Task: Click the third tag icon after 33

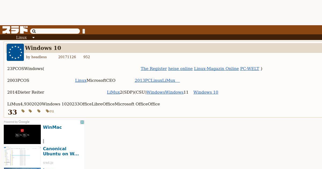Action: pos(39,111)
